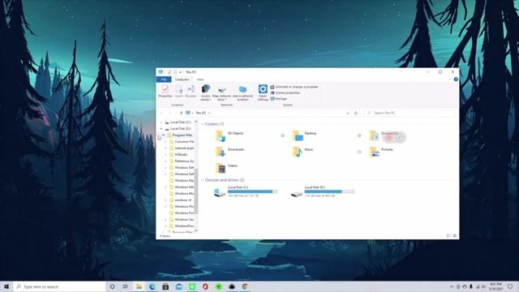This screenshot has width=519, height=292.
Task: Select the Pictures folder
Action: point(381,152)
